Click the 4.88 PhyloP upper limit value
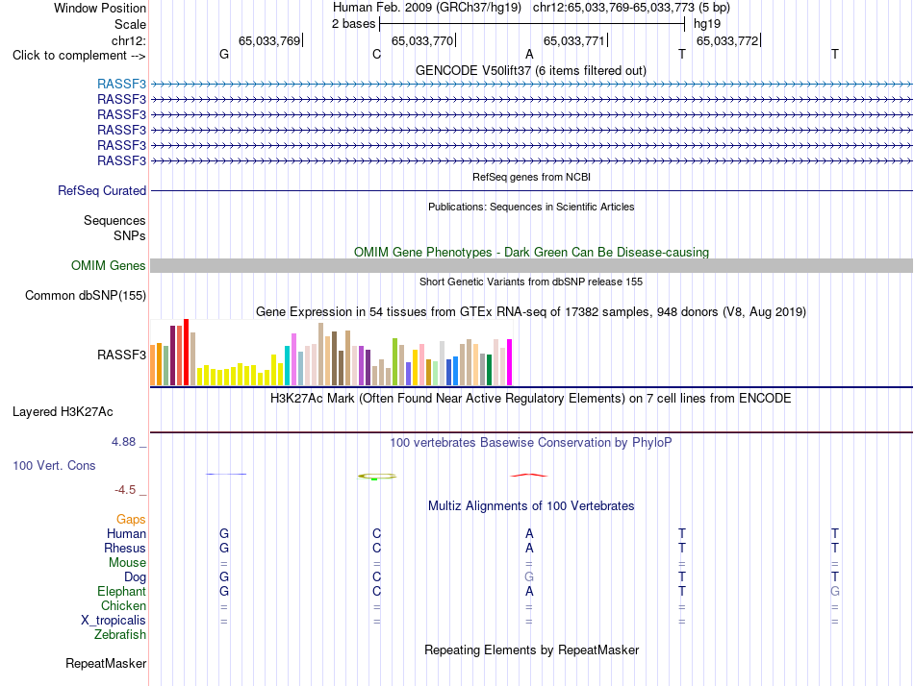 click(123, 442)
